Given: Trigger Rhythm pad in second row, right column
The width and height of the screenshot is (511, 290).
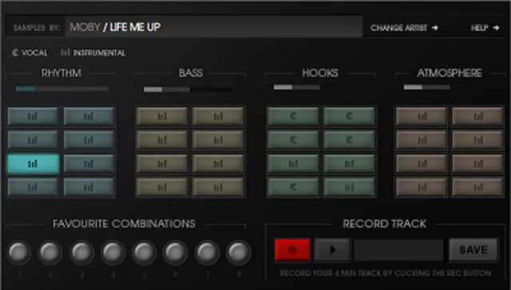Looking at the screenshot, I should pyautogui.click(x=89, y=140).
